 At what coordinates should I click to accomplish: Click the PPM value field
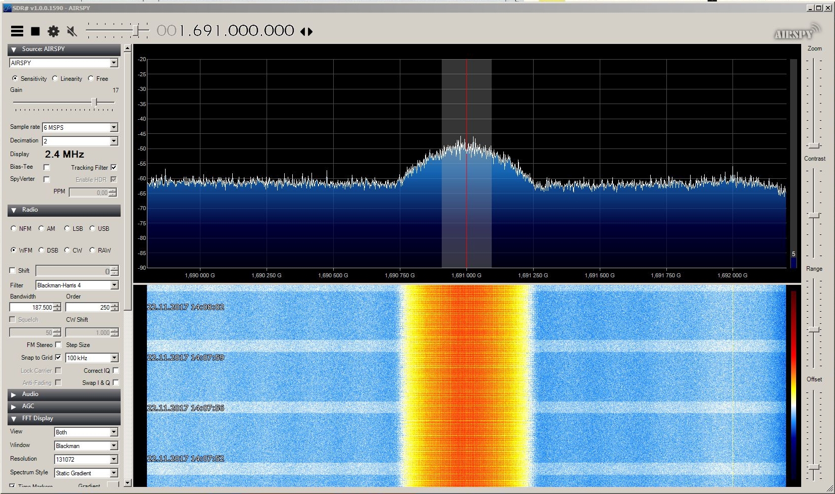[89, 192]
